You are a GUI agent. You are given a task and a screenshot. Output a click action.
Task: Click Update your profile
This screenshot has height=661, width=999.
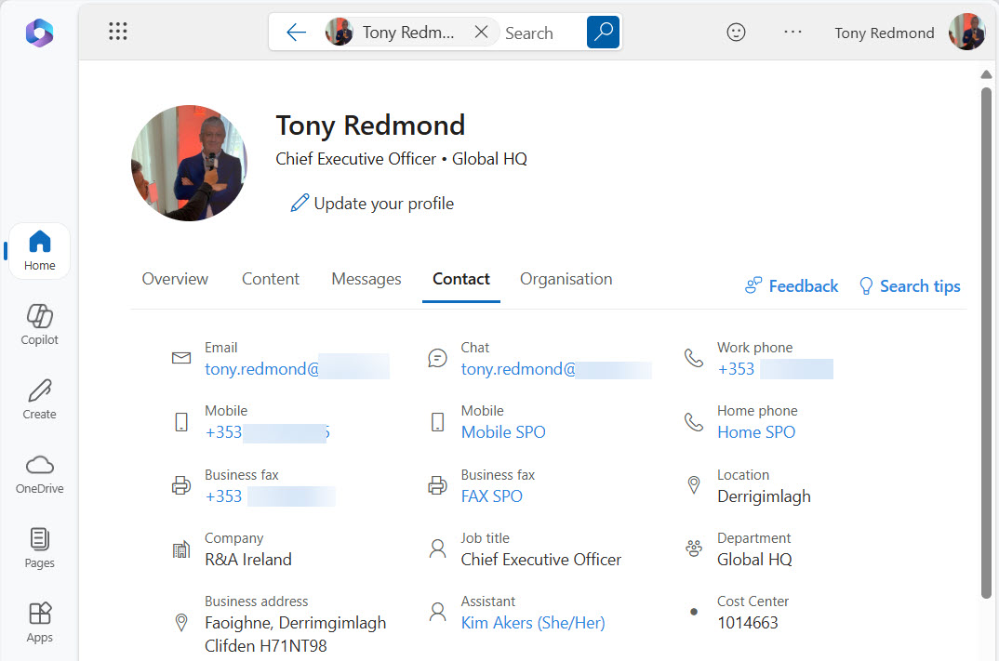point(372,204)
